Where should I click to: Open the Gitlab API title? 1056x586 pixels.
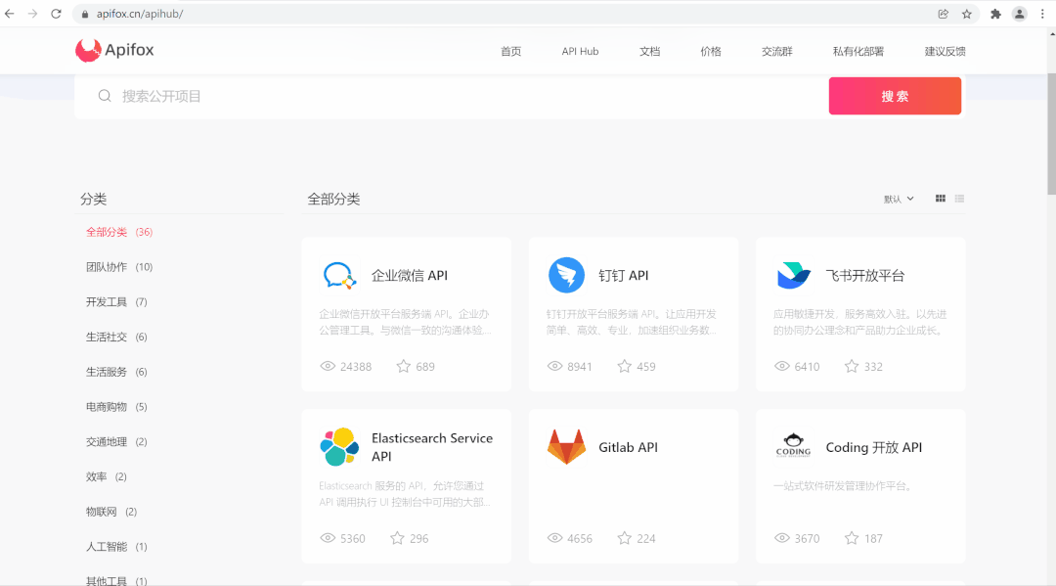pyautogui.click(x=629, y=447)
